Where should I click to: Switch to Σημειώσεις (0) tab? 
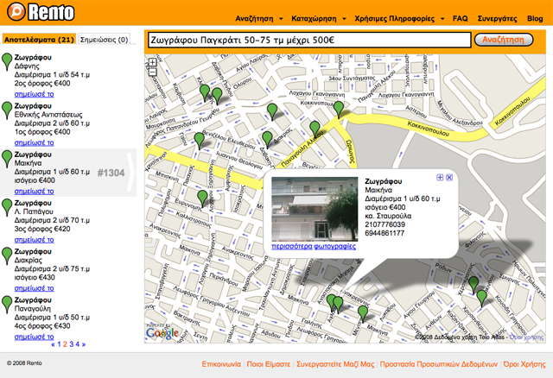click(104, 40)
